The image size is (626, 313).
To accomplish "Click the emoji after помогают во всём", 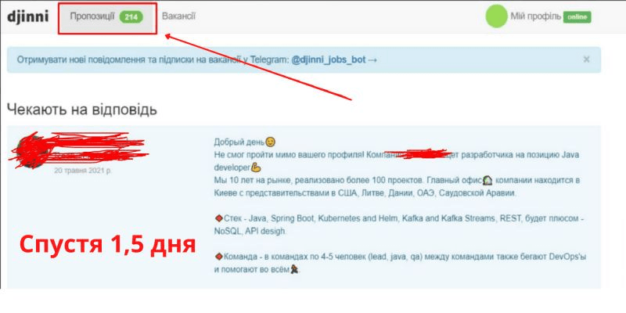I will [x=295, y=270].
